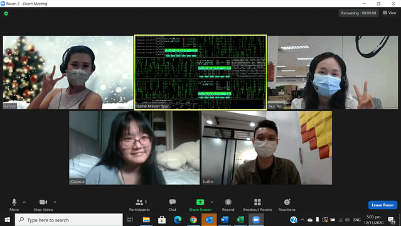401x226 pixels.
Task: Stop Video camera toggle
Action: [43, 205]
